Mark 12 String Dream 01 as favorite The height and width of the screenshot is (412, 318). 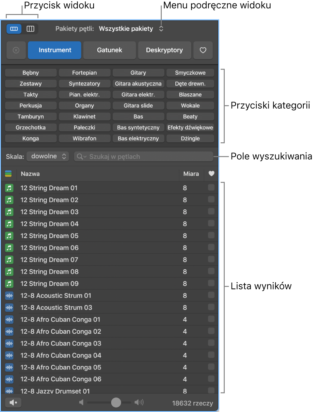click(211, 188)
